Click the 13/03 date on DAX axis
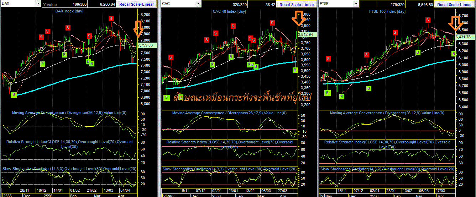 click(x=108, y=191)
